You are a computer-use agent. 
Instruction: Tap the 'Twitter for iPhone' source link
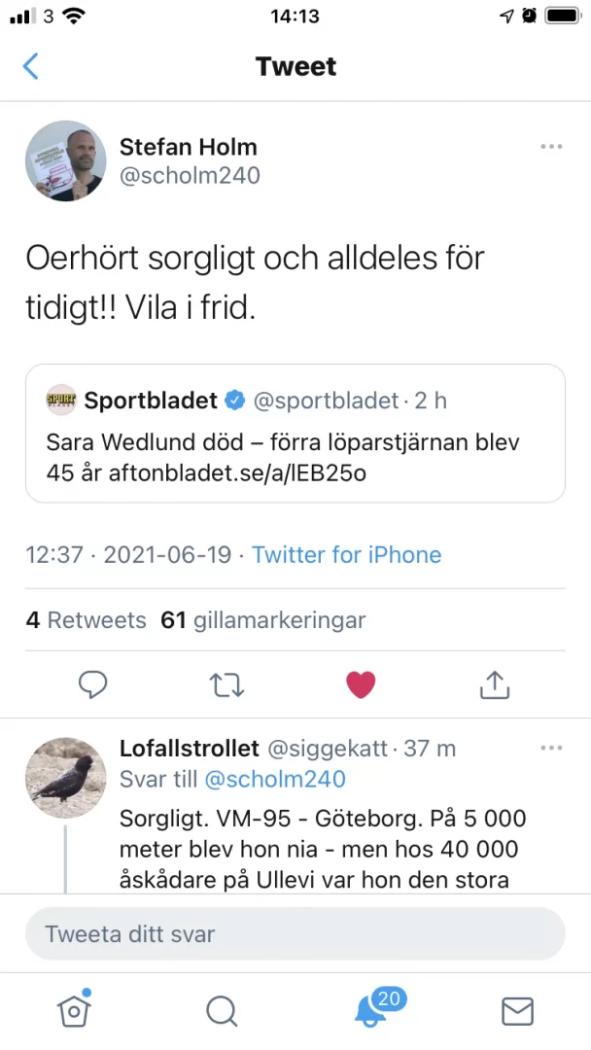click(346, 555)
